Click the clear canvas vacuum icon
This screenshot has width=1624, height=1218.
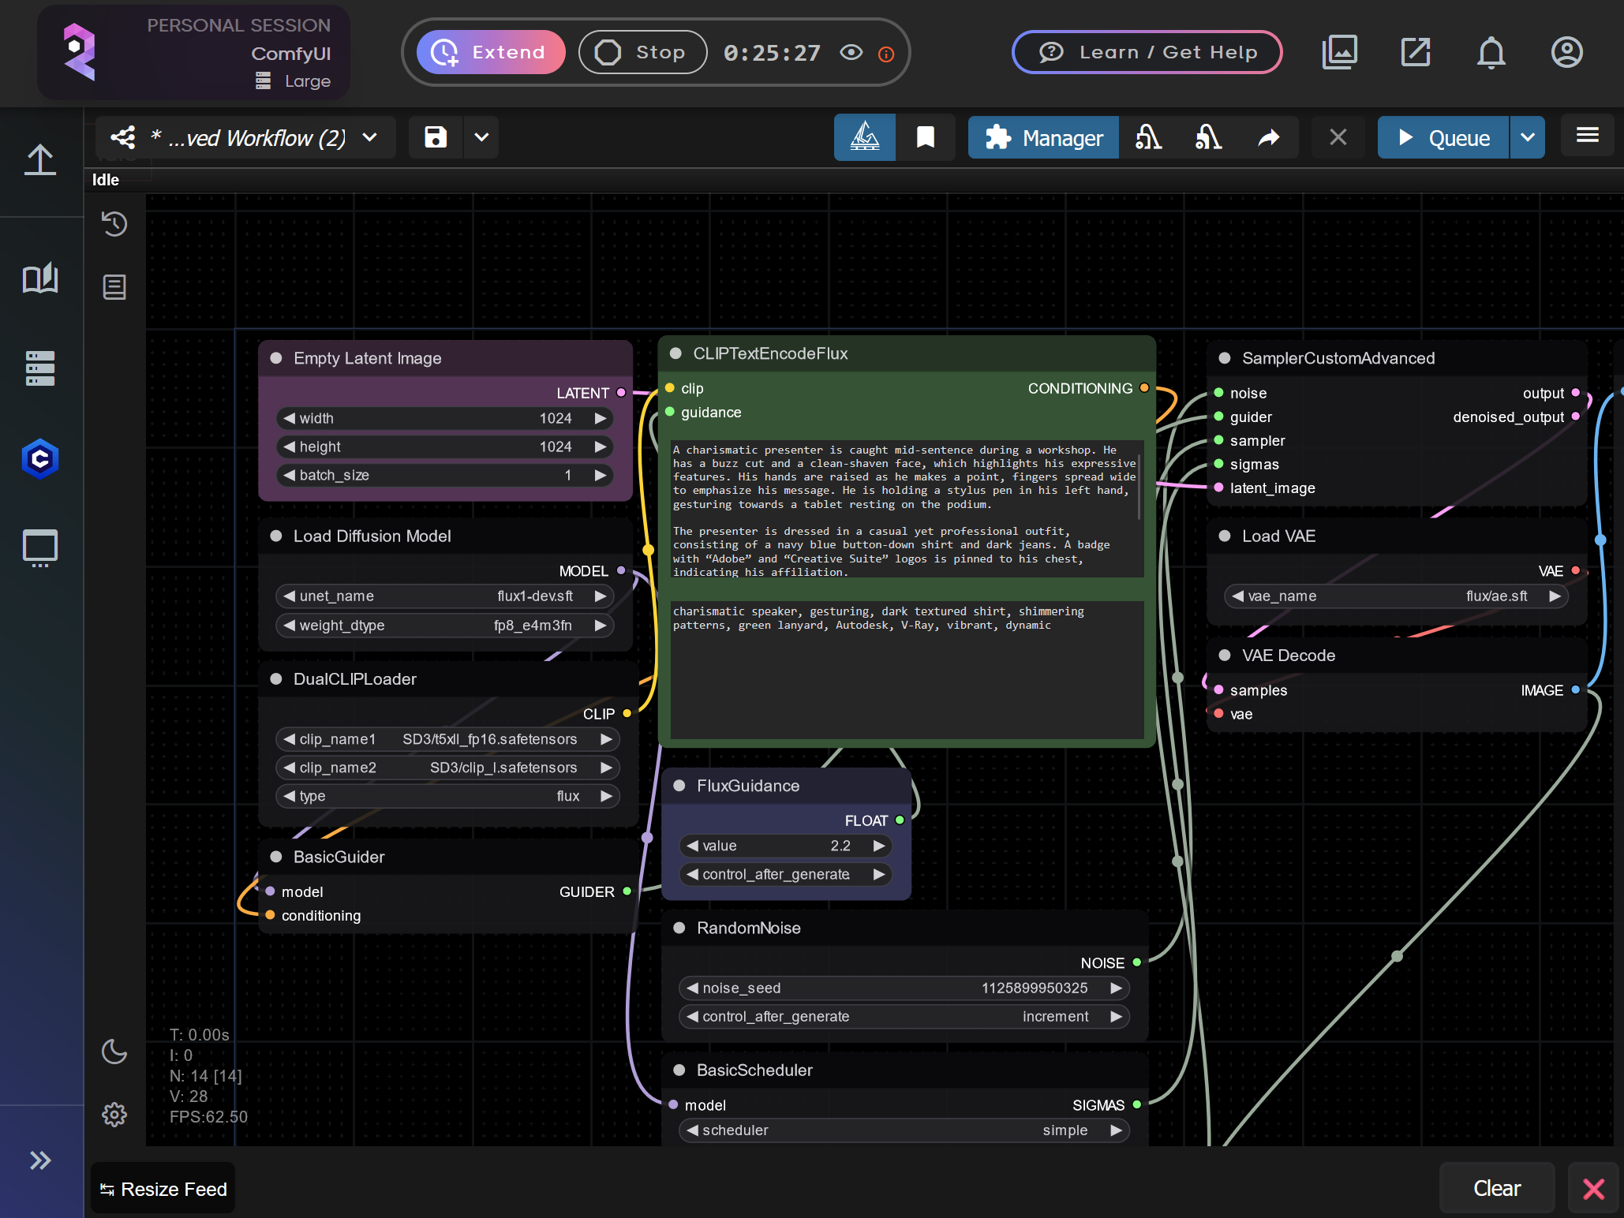point(1149,137)
